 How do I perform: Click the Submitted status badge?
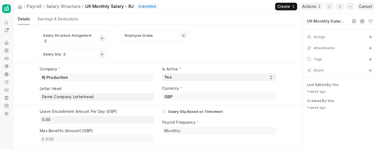click(x=147, y=6)
